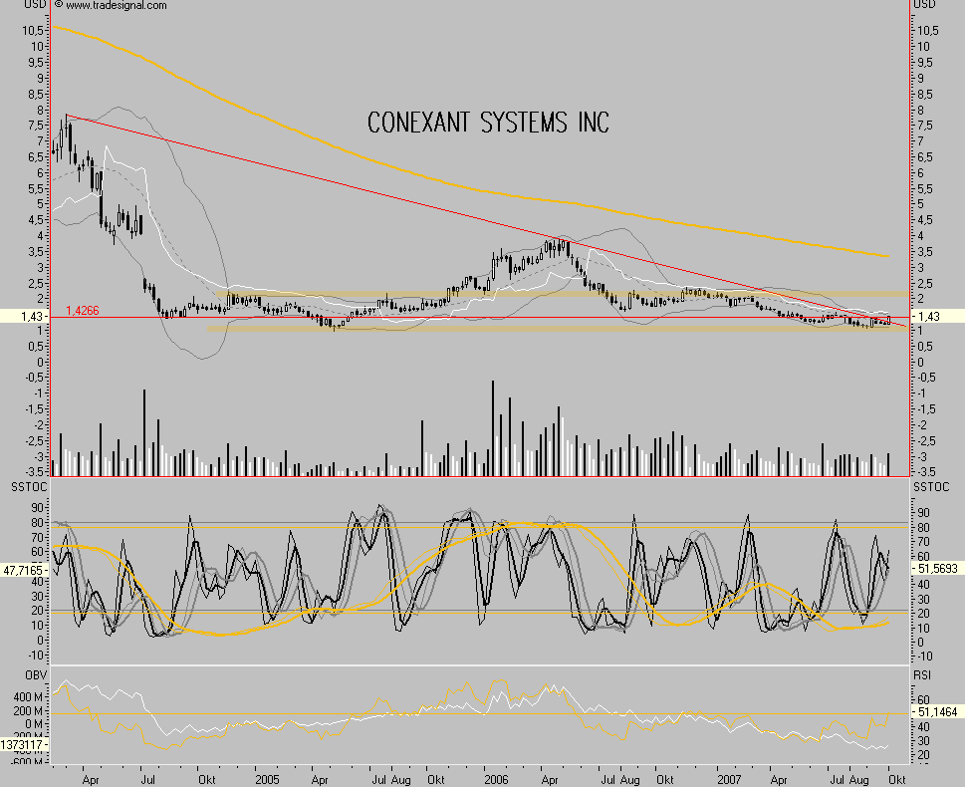This screenshot has height=787, width=965.
Task: Select the 51,5693 stochastic value label
Action: [937, 566]
